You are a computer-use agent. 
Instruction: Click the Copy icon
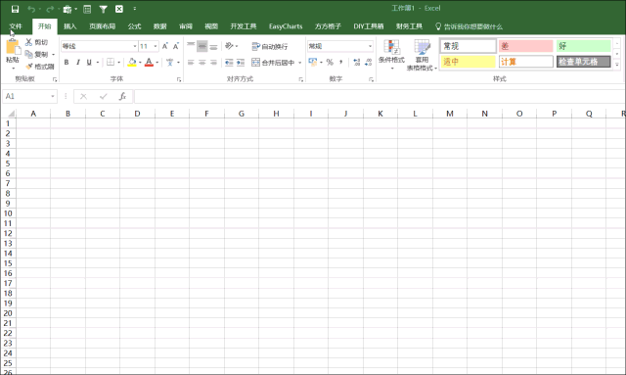point(28,54)
